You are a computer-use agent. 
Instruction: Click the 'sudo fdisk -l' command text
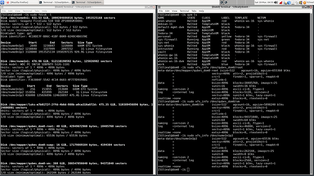coord(41,15)
